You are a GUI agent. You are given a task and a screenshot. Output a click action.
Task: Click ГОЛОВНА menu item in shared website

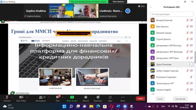(x=65, y=41)
